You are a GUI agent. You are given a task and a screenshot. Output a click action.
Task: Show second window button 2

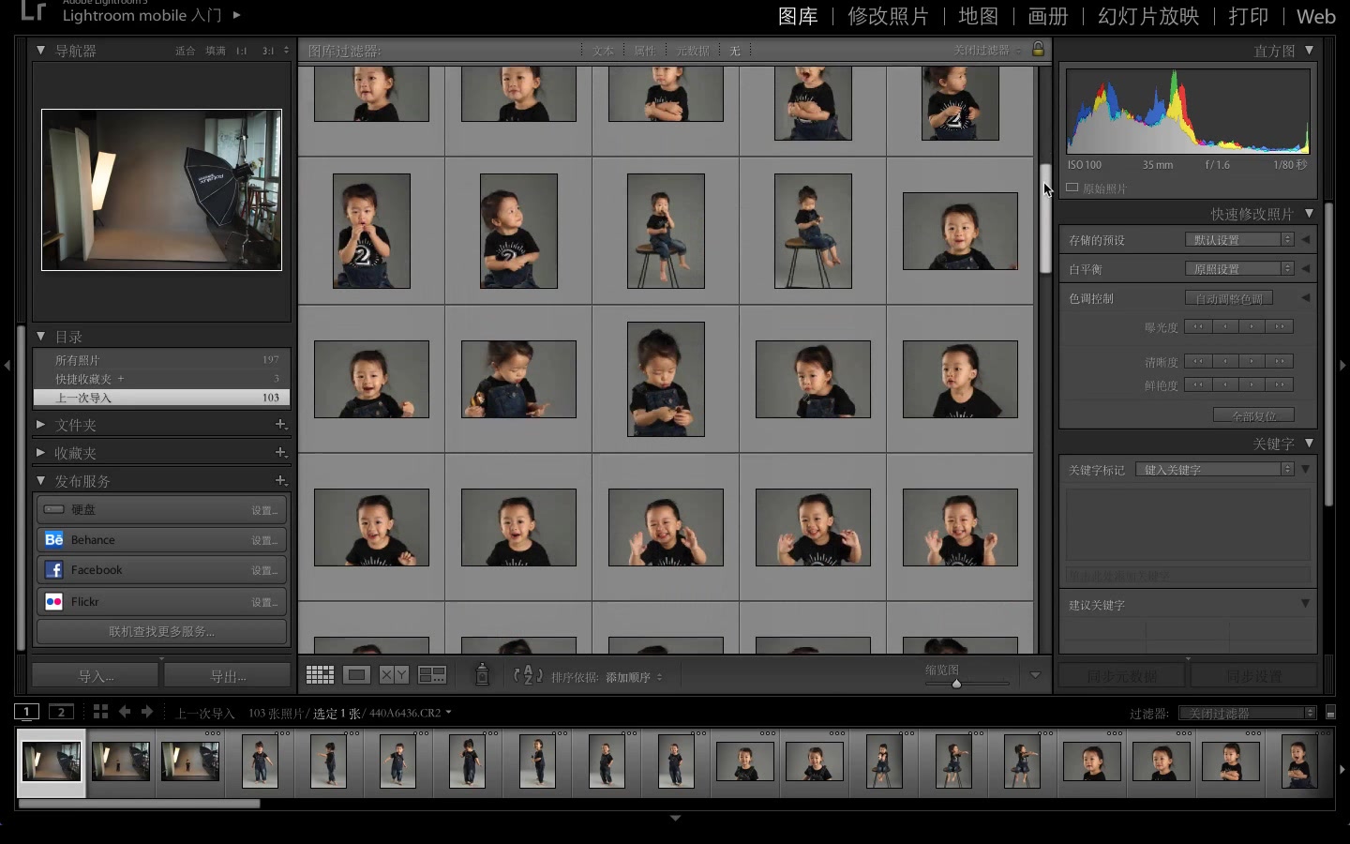[x=61, y=712]
